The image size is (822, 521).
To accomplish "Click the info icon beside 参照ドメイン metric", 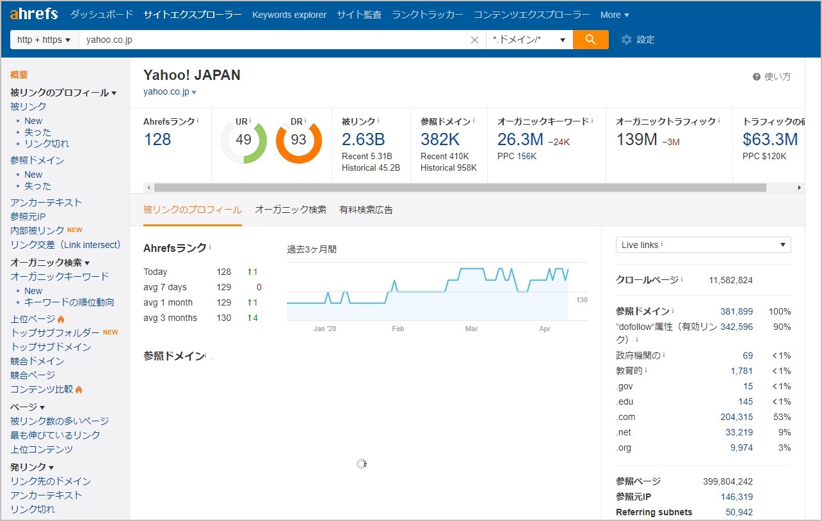I will click(x=474, y=120).
